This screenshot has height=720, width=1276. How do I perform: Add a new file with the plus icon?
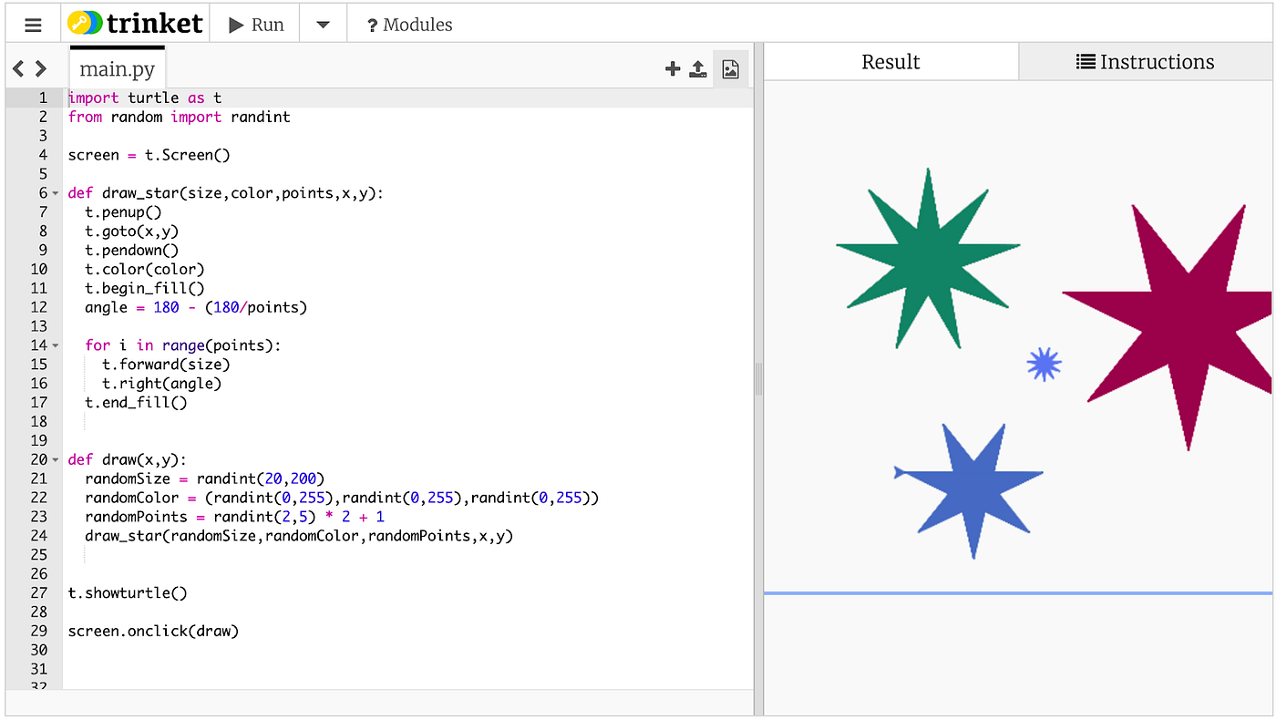[x=673, y=68]
